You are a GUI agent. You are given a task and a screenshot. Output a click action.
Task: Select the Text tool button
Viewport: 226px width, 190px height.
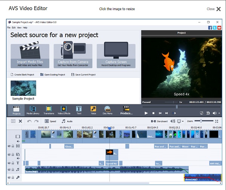coord(79,110)
